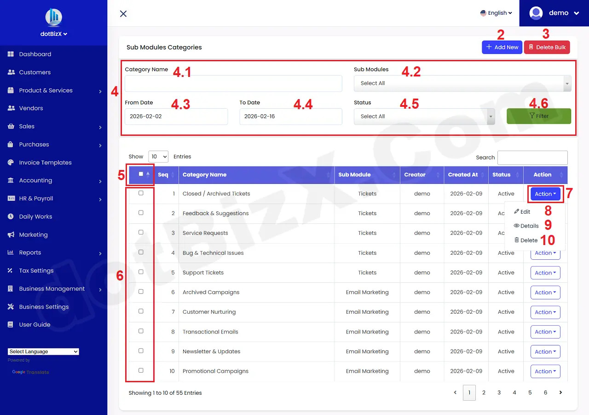Image resolution: width=589 pixels, height=415 pixels.
Task: Click the Category Name input field
Action: coord(233,83)
